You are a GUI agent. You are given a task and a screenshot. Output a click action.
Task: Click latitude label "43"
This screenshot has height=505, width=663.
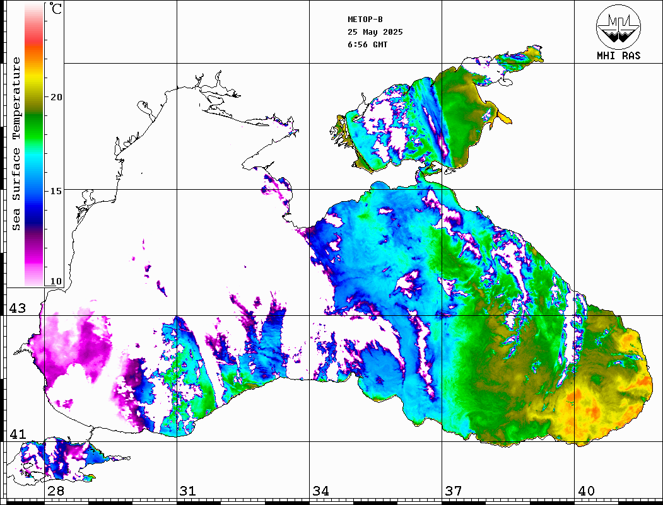17,308
